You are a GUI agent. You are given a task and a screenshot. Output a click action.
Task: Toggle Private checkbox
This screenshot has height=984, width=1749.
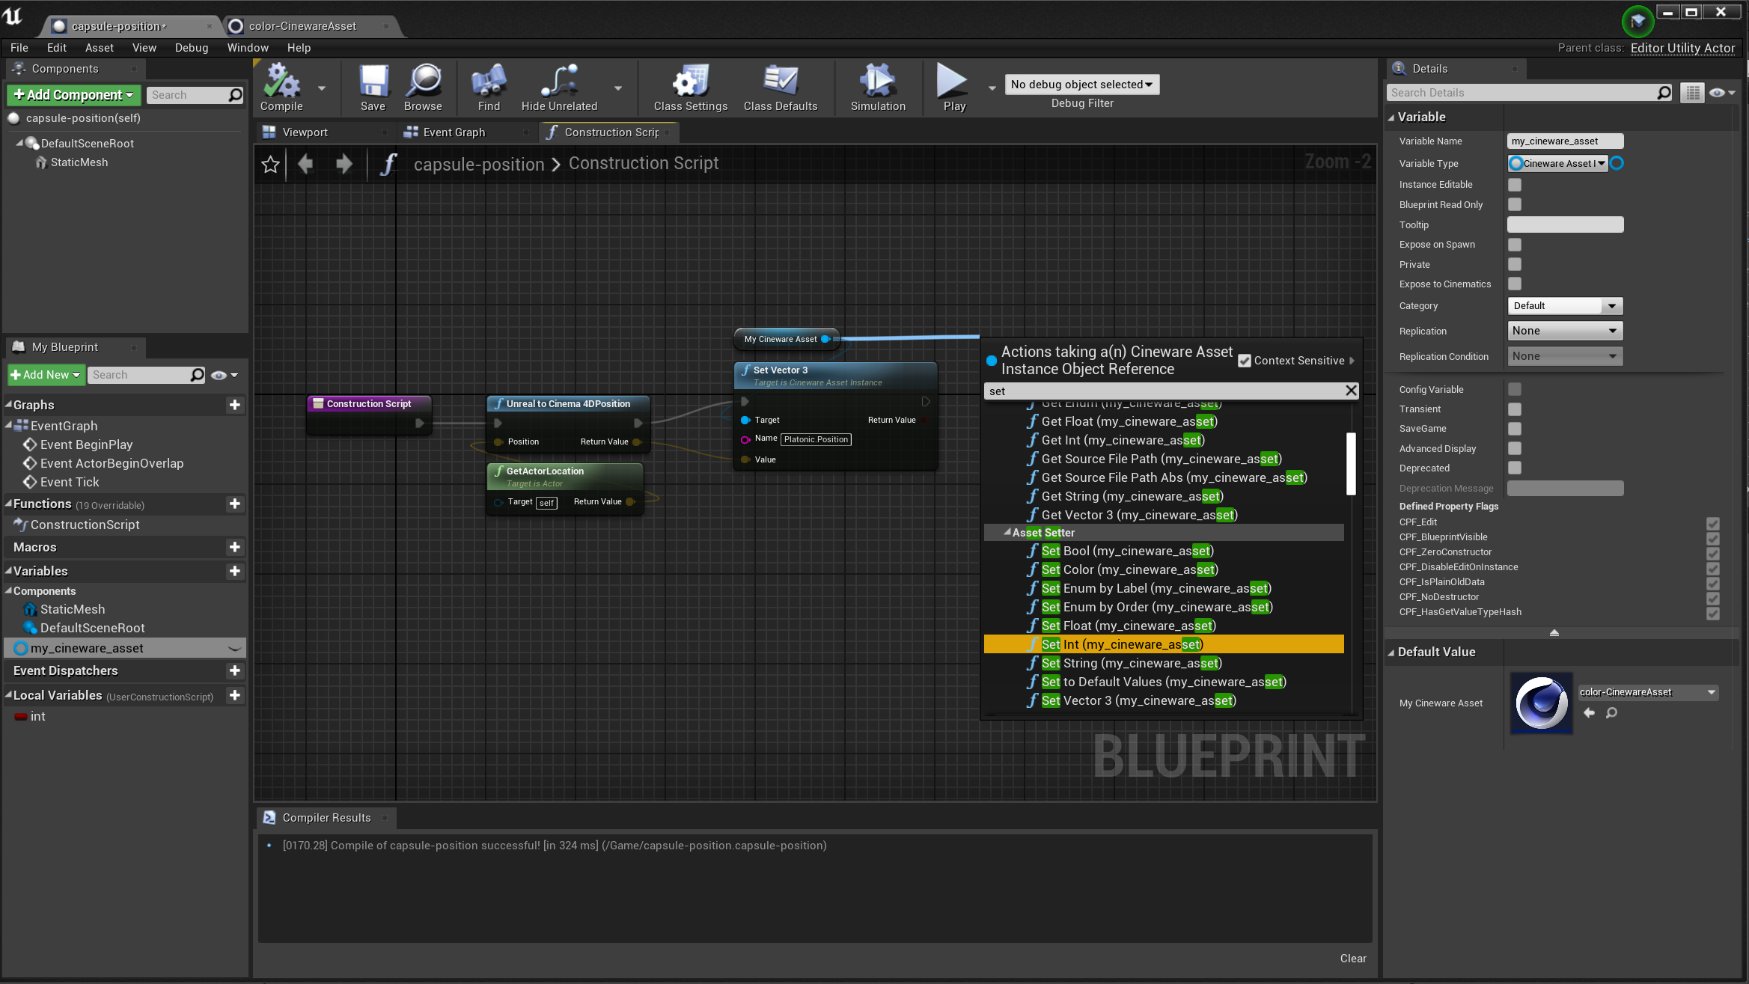[x=1515, y=264]
